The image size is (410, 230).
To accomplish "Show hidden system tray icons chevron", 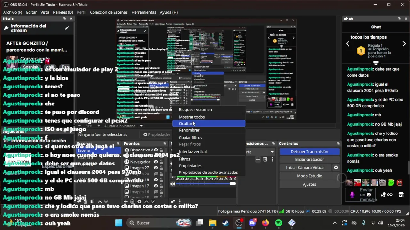I will pyautogui.click(x=335, y=223).
